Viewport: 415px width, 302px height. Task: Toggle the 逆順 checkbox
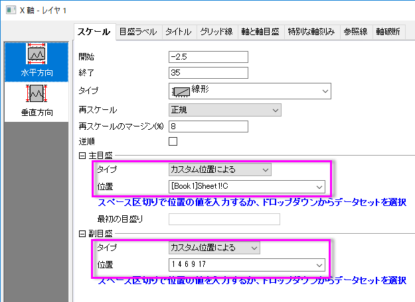tap(173, 142)
